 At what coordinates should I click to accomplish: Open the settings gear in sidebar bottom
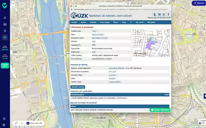(4, 118)
